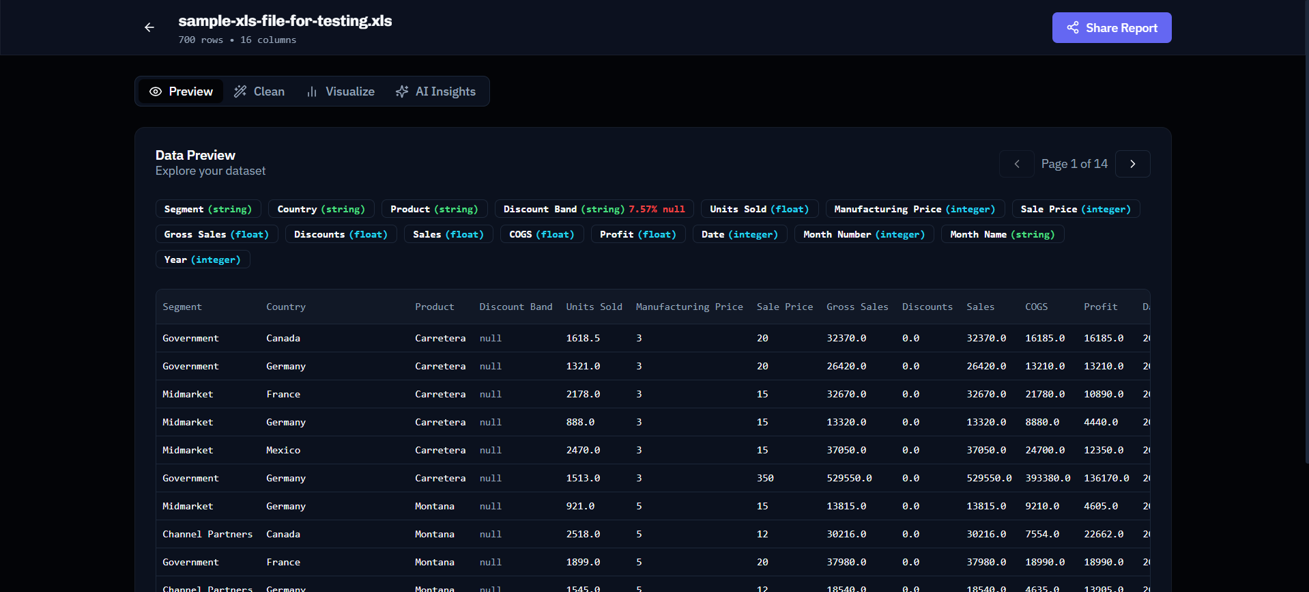Click the Discounts column header
The width and height of the screenshot is (1309, 592).
pyautogui.click(x=927, y=307)
